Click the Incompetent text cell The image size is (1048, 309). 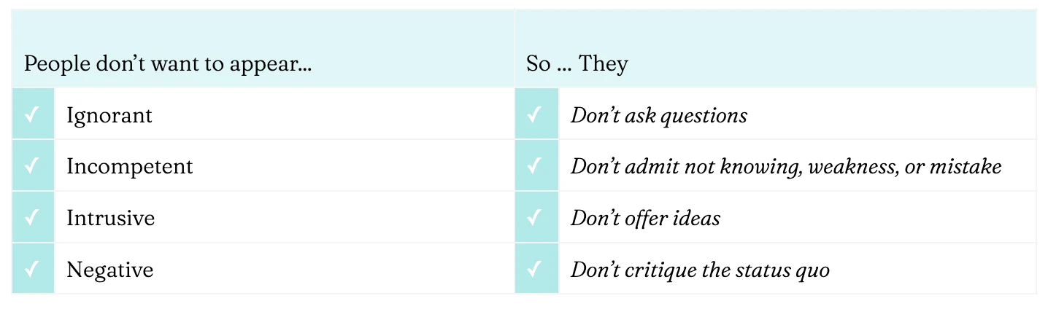[130, 166]
